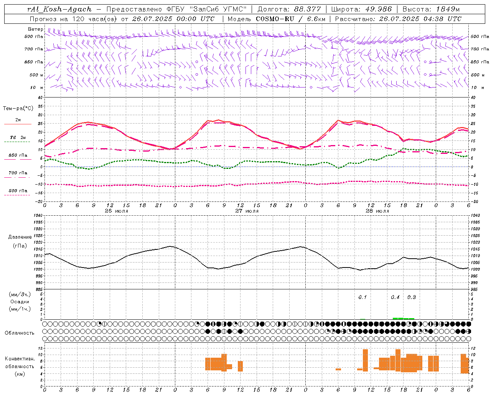
Task: Click the Осадки precipitation label
Action: click(x=20, y=302)
